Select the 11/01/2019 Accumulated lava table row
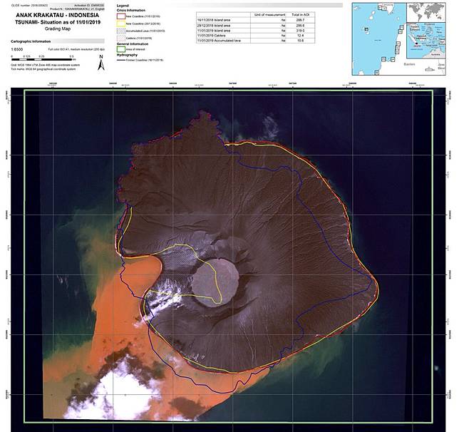The height and width of the screenshot is (432, 459). (x=256, y=41)
